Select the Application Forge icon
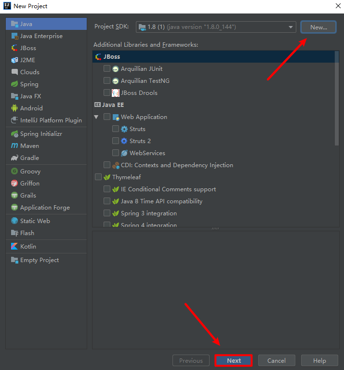Viewport: 344px width, 370px height. 14,207
